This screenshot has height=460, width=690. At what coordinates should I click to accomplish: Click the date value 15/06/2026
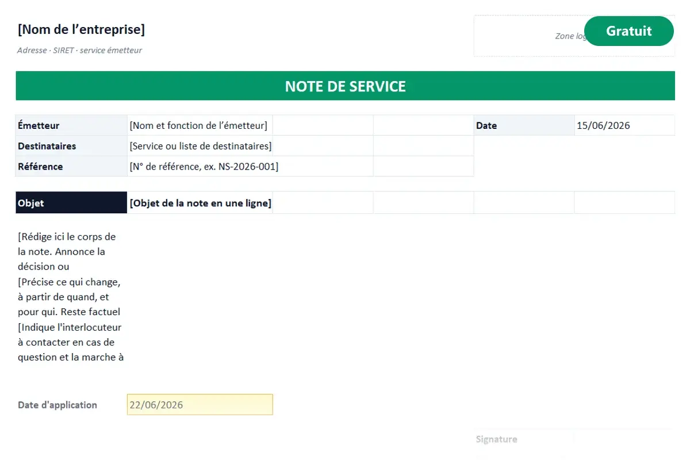click(x=624, y=125)
